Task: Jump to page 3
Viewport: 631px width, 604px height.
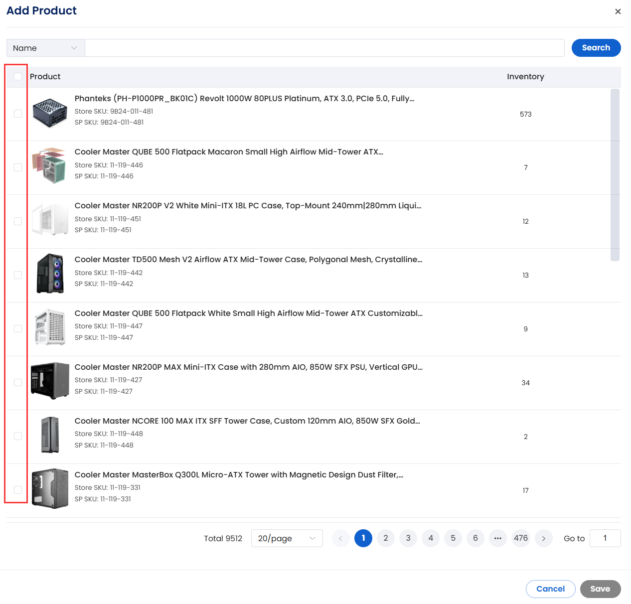Action: pyautogui.click(x=408, y=538)
